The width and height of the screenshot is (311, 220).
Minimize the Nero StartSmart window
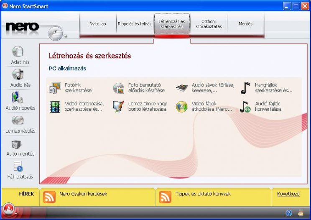287,6
